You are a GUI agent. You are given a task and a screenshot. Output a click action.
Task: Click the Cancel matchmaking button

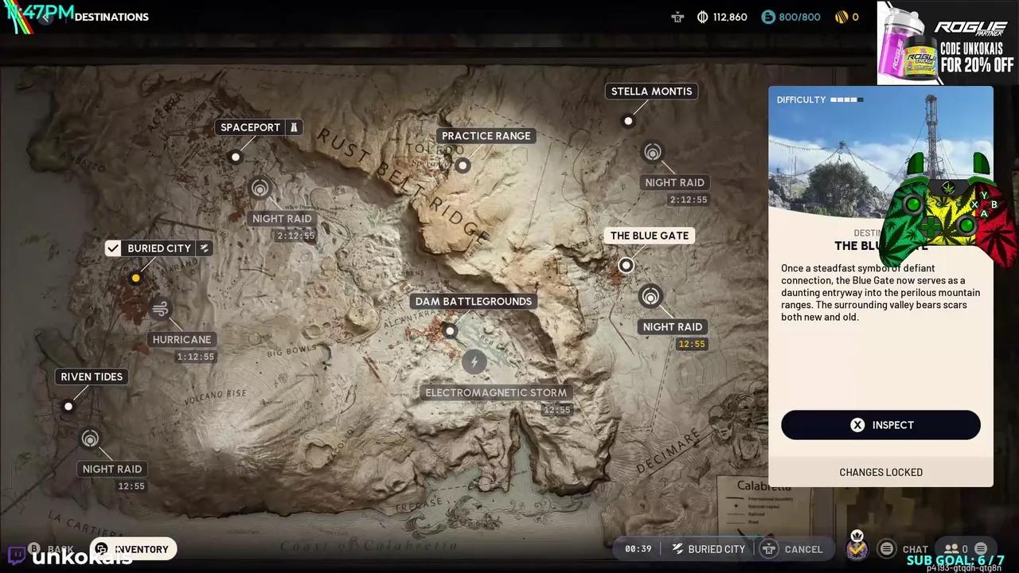[x=792, y=549]
